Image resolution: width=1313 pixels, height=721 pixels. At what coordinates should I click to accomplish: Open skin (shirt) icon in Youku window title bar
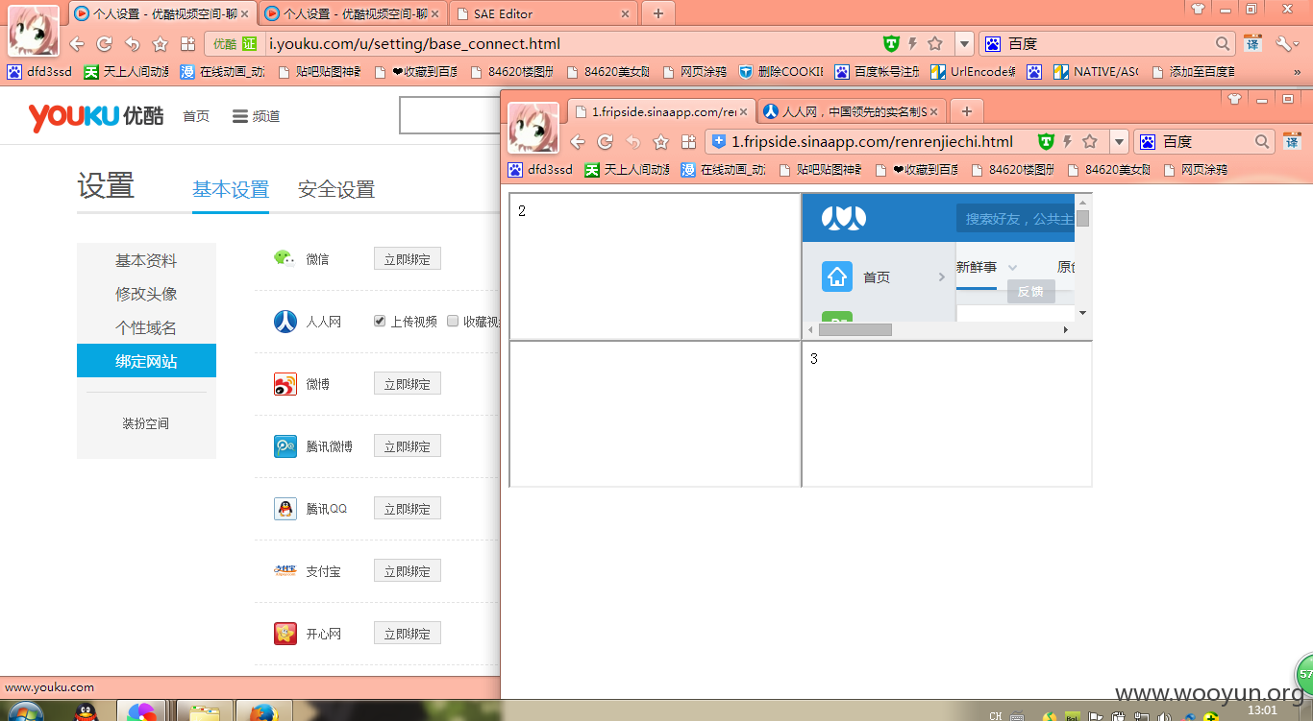tap(1198, 9)
